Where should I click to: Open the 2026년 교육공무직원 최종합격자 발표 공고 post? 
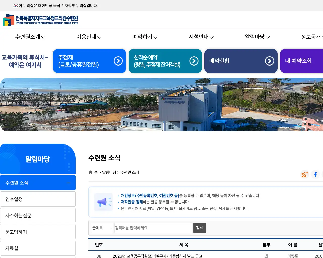(x=157, y=256)
